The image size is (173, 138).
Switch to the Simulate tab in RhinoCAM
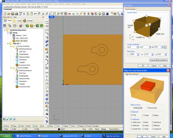tap(28, 21)
